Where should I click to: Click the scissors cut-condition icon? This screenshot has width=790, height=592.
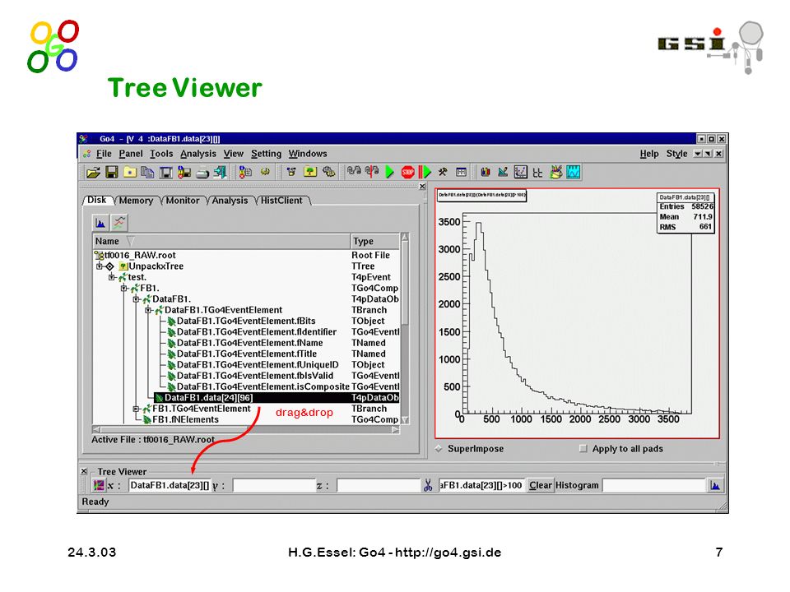pyautogui.click(x=428, y=485)
